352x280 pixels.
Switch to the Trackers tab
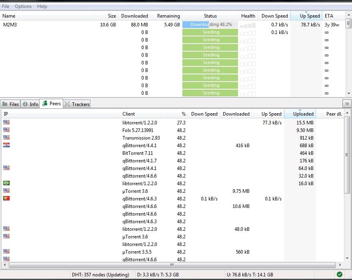click(77, 104)
